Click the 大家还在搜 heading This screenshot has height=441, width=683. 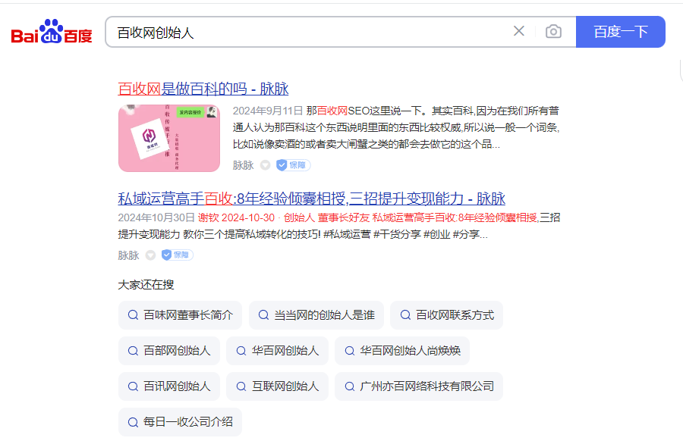(x=146, y=285)
